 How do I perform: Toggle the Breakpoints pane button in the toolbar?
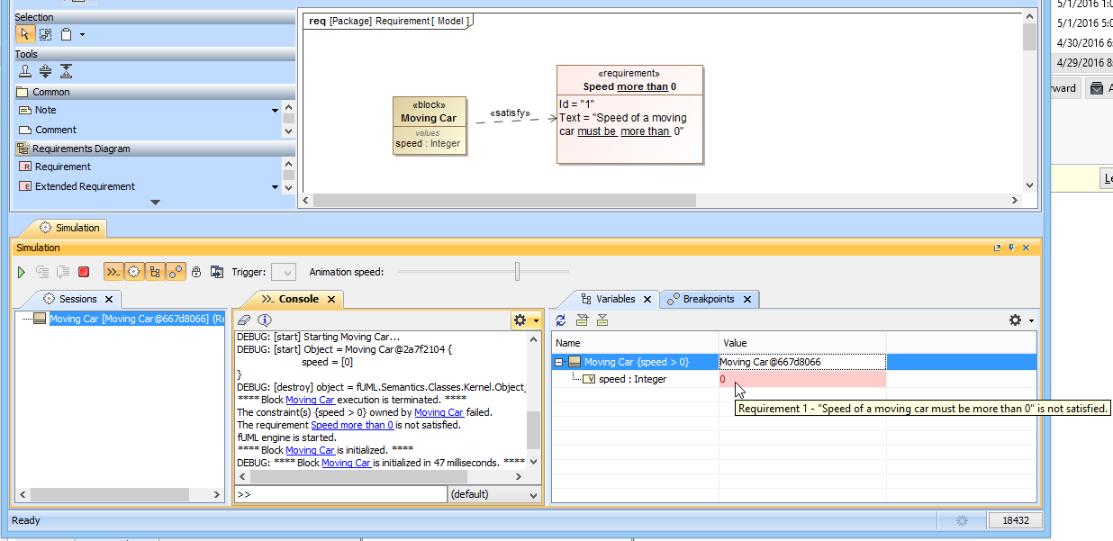[176, 272]
